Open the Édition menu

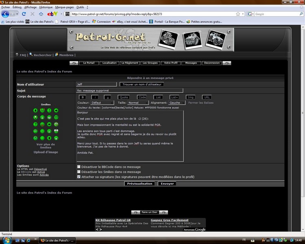point(17,7)
